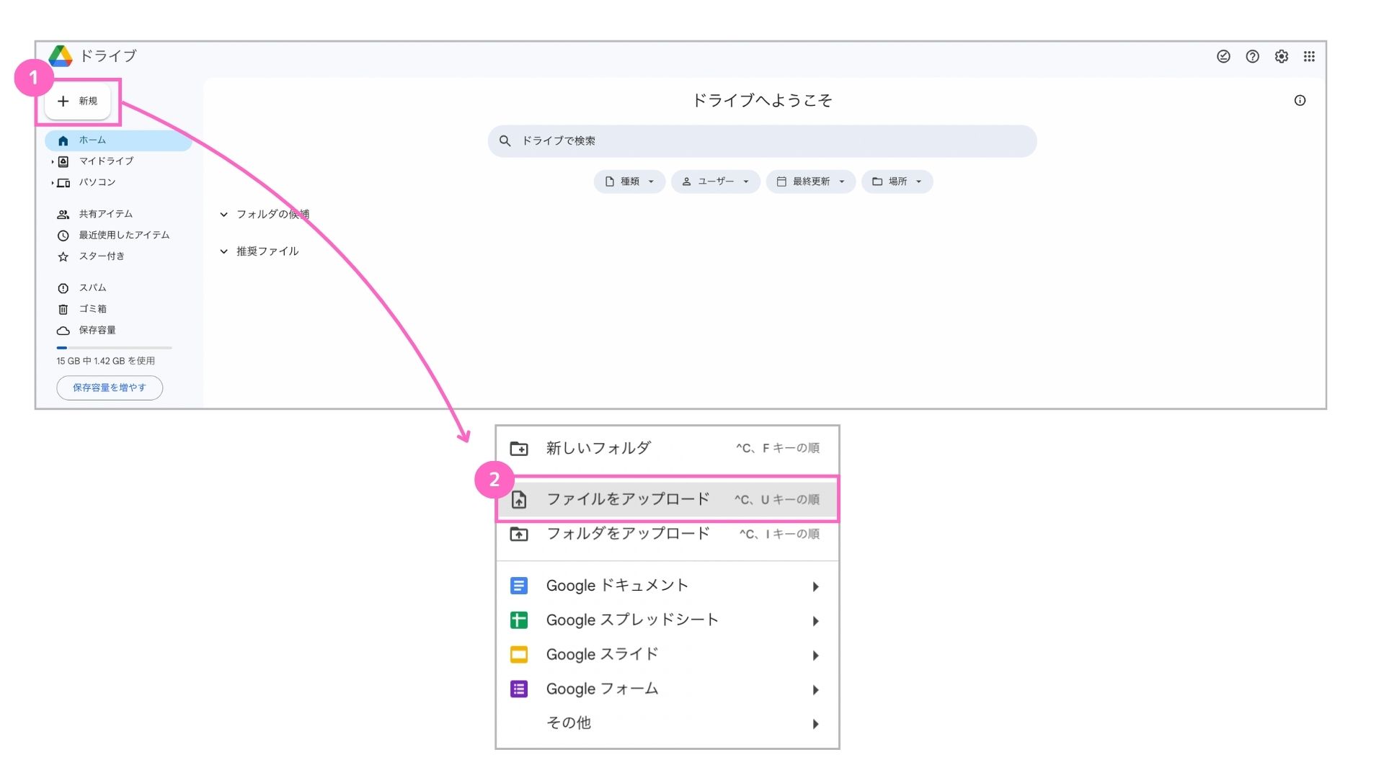Click the yellow Google Slides icon
This screenshot has height=778, width=1384.
519,655
